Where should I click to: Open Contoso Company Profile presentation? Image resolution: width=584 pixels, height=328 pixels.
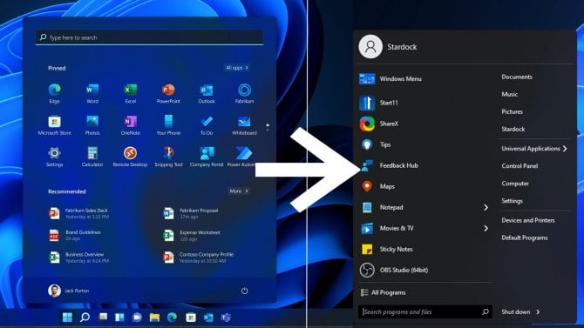[x=199, y=258]
